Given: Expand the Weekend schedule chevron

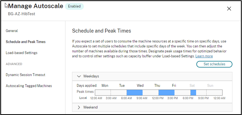Looking at the screenshot, I should [79, 107].
